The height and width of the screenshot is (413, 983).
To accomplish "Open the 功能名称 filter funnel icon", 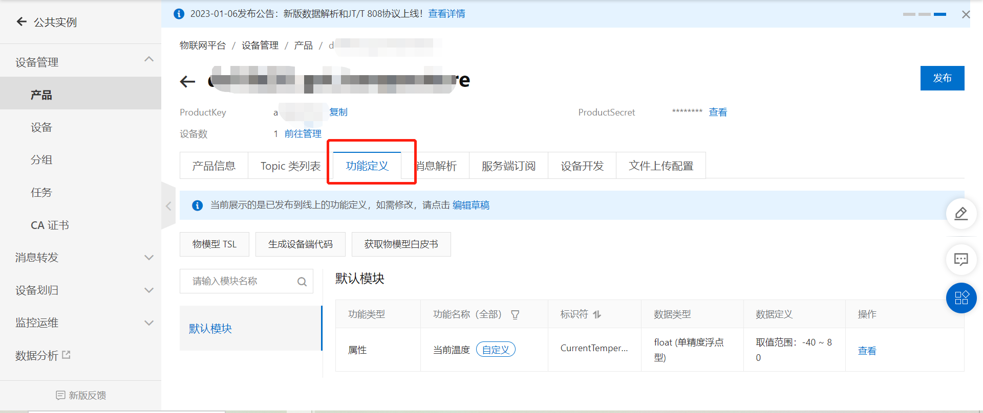I will (515, 314).
